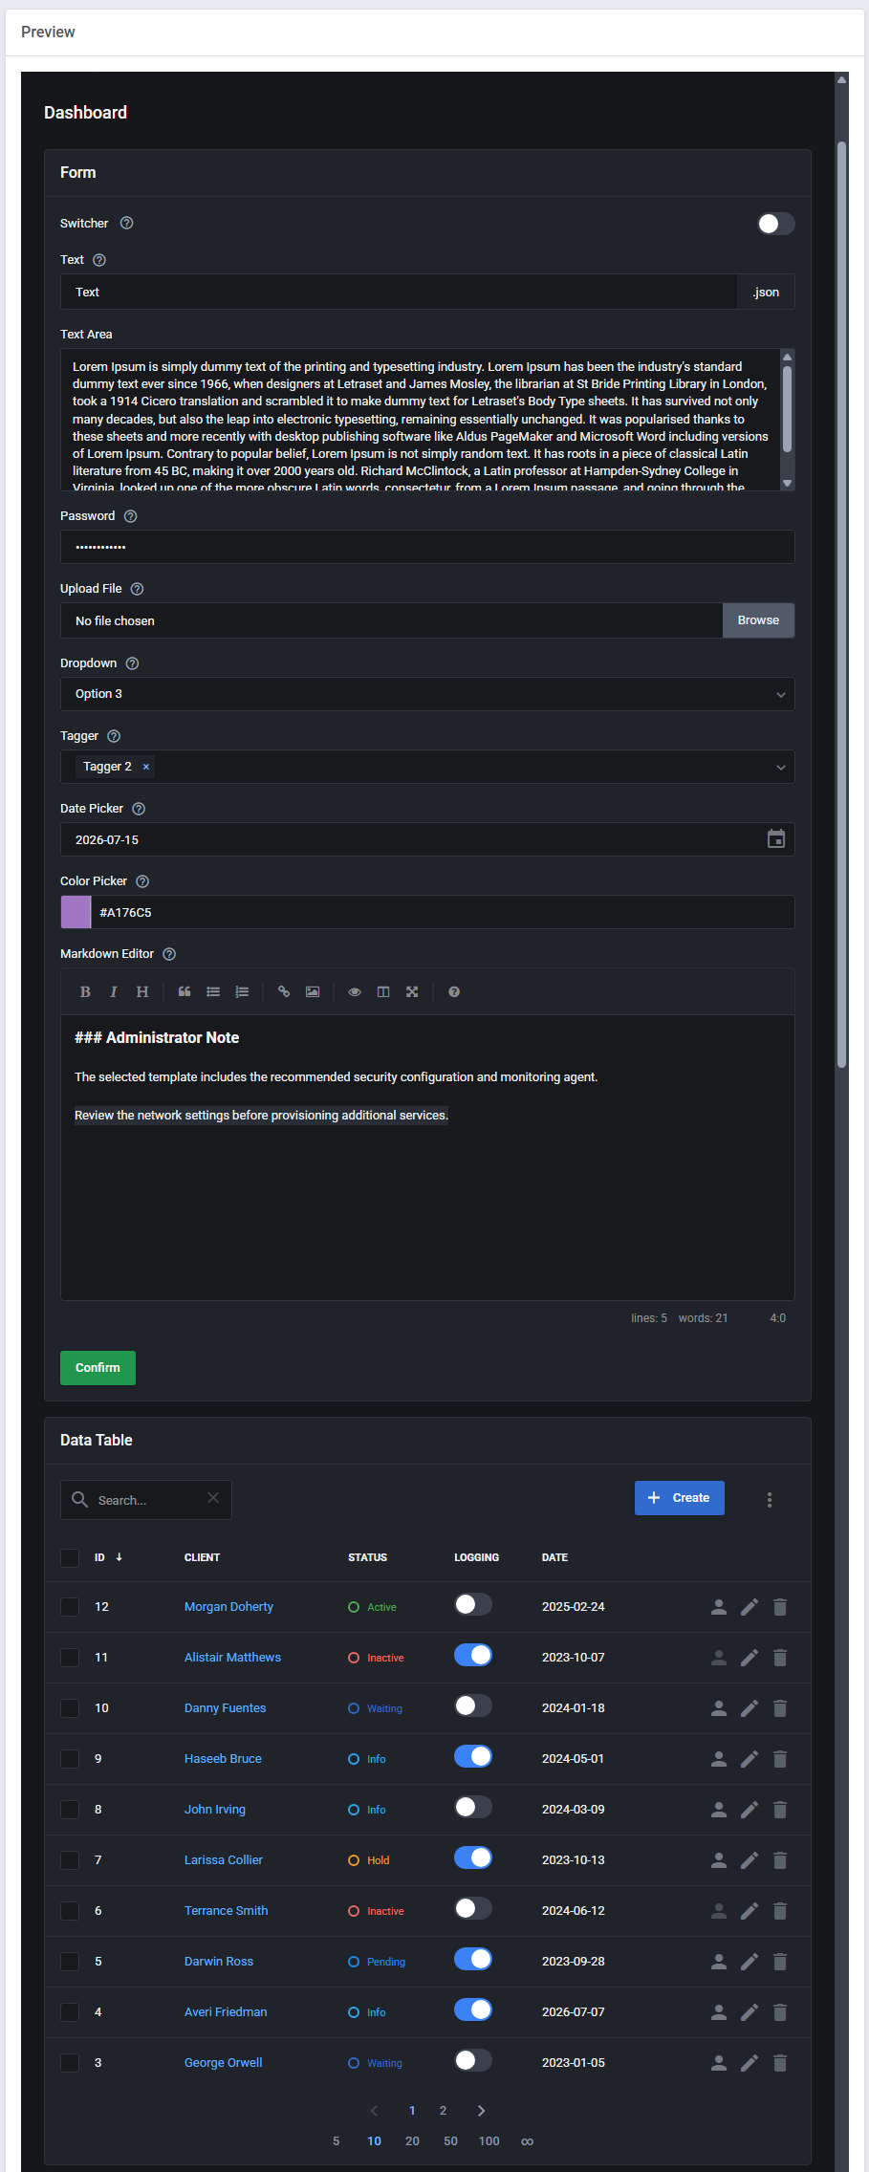Insert heading in Markdown editor

tap(142, 992)
